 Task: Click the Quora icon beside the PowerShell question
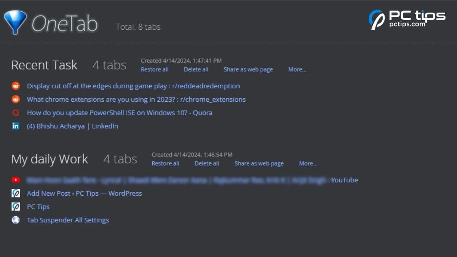pos(16,113)
